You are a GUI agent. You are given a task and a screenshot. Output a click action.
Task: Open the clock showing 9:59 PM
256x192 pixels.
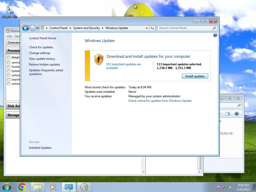tap(243, 187)
